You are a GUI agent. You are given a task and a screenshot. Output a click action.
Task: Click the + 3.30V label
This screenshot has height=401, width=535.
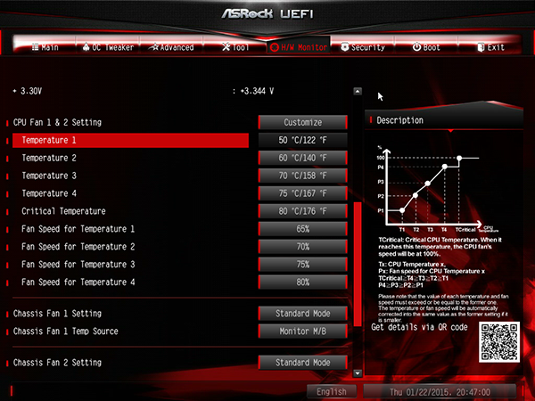(x=28, y=91)
